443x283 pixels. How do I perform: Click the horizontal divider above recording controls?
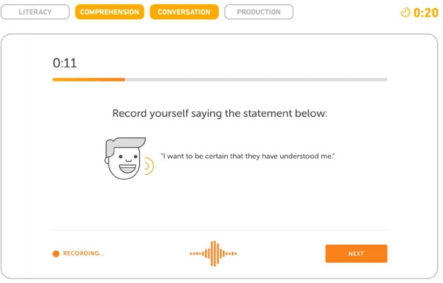coord(220,230)
